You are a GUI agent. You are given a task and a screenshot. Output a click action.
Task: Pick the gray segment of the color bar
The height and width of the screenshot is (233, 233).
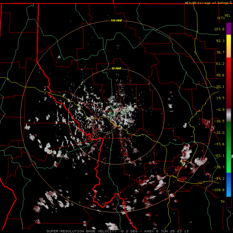tap(229, 115)
